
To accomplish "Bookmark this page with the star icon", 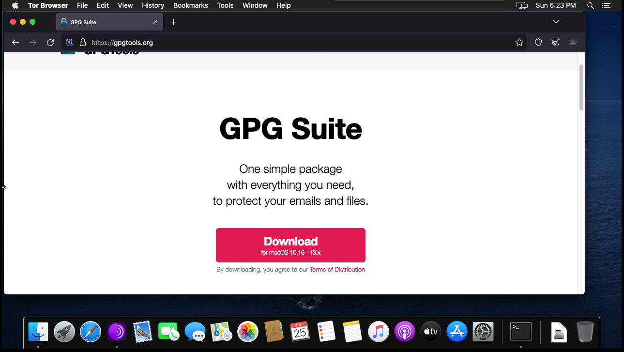I will coord(519,43).
